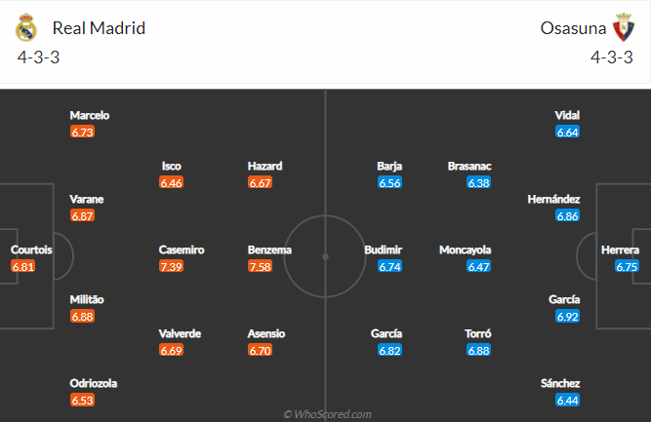Click Courtois's 6.81 rating badge
Screen dimensions: 651x422
click(x=23, y=266)
